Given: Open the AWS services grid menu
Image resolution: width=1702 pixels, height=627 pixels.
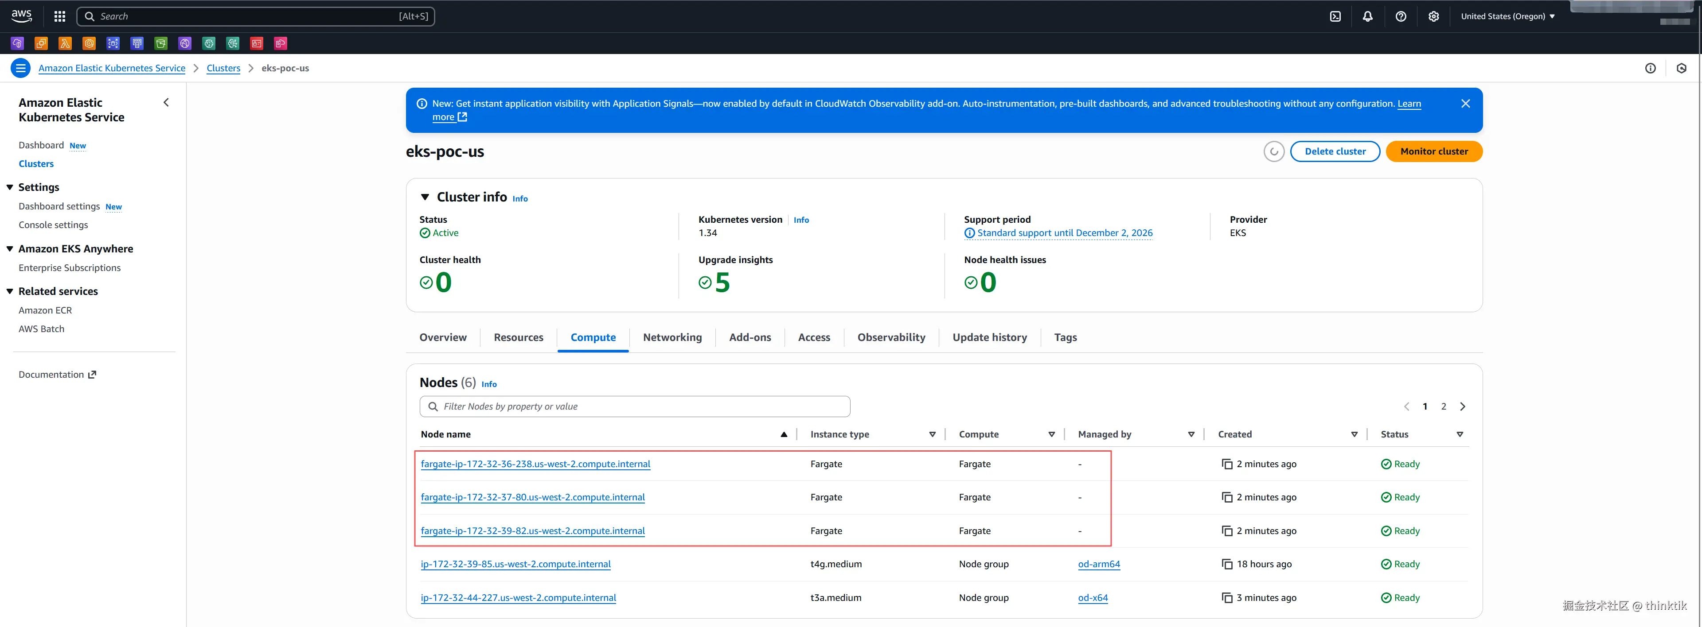Looking at the screenshot, I should pos(59,16).
